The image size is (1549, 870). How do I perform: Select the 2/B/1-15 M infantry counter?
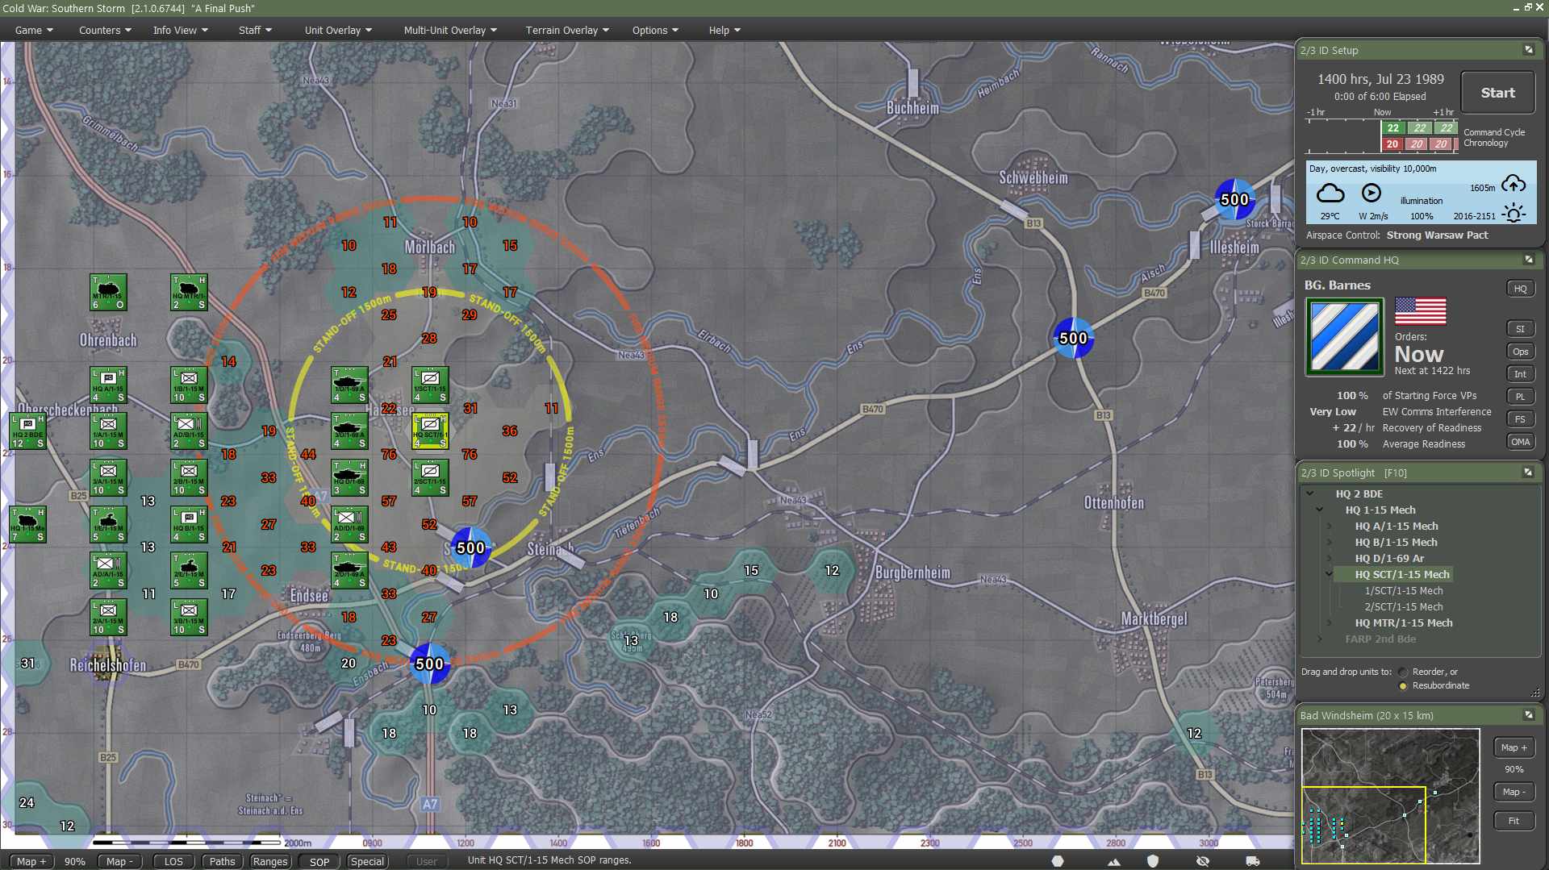point(189,478)
